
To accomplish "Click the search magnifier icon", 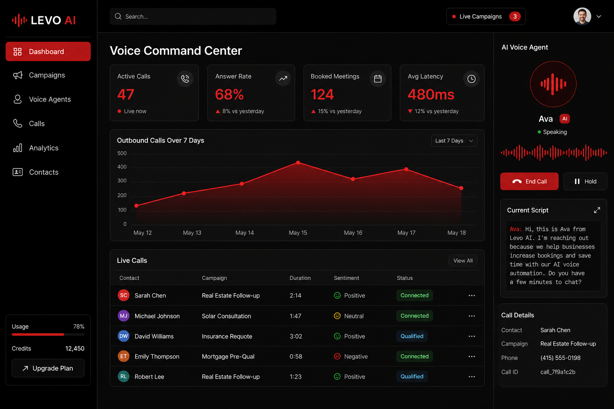I will pyautogui.click(x=118, y=16).
